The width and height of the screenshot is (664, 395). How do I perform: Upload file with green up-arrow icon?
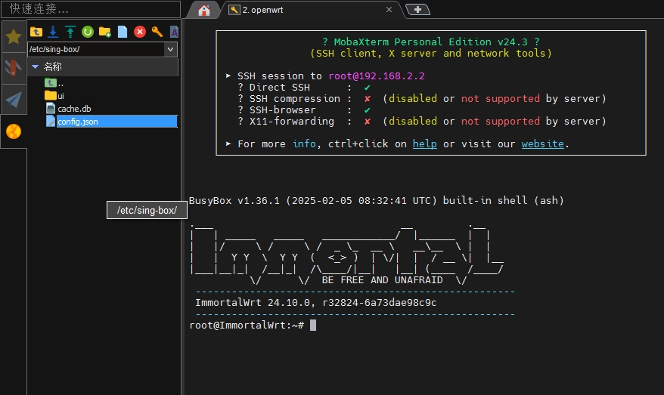(70, 32)
